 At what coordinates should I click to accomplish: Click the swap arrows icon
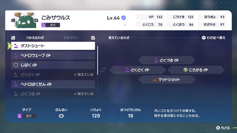(103, 70)
